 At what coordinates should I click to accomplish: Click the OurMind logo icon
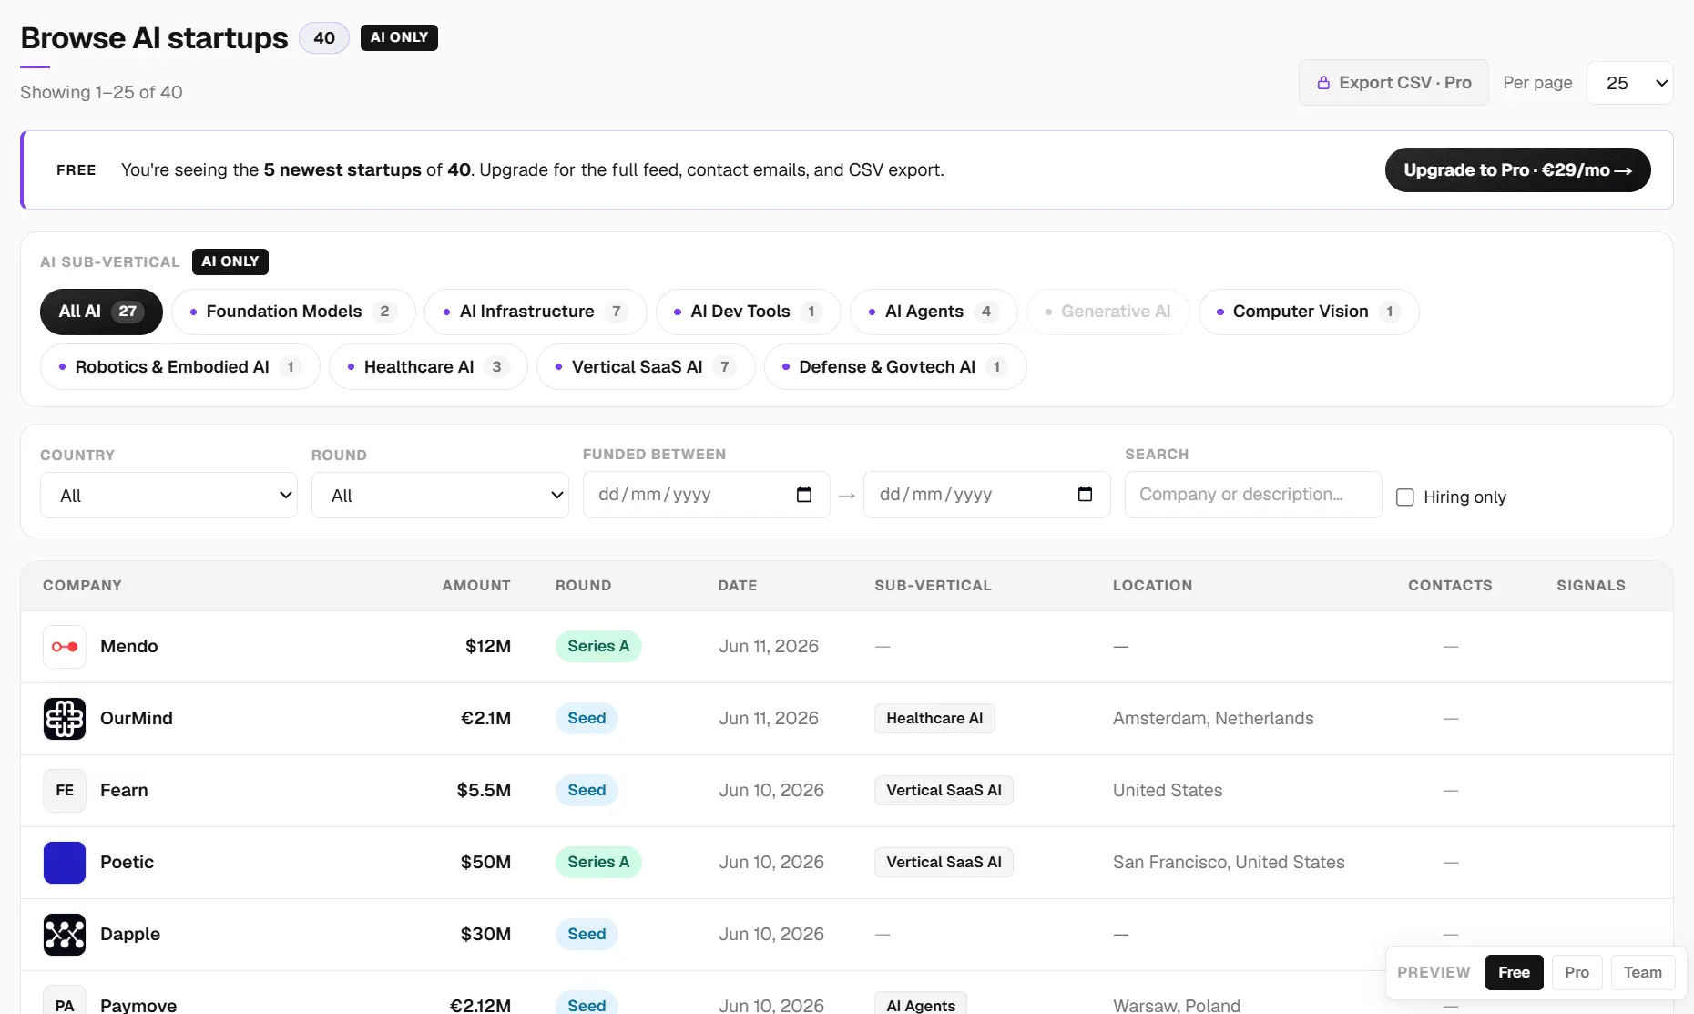point(65,719)
